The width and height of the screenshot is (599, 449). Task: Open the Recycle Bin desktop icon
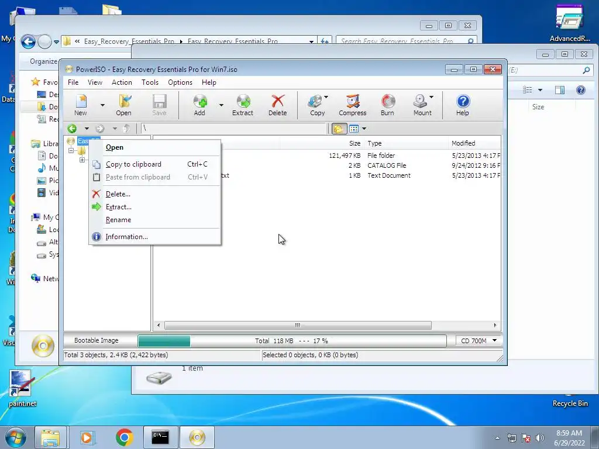pyautogui.click(x=570, y=401)
